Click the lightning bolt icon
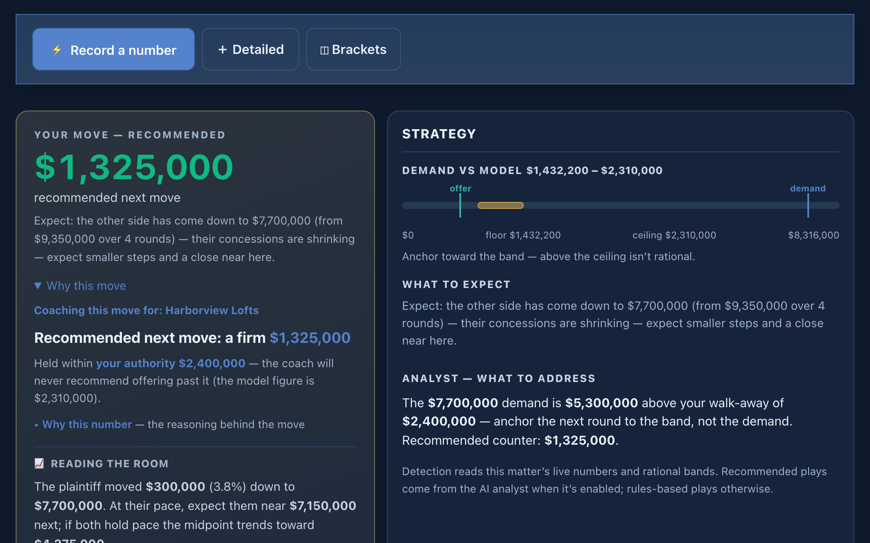 click(57, 50)
